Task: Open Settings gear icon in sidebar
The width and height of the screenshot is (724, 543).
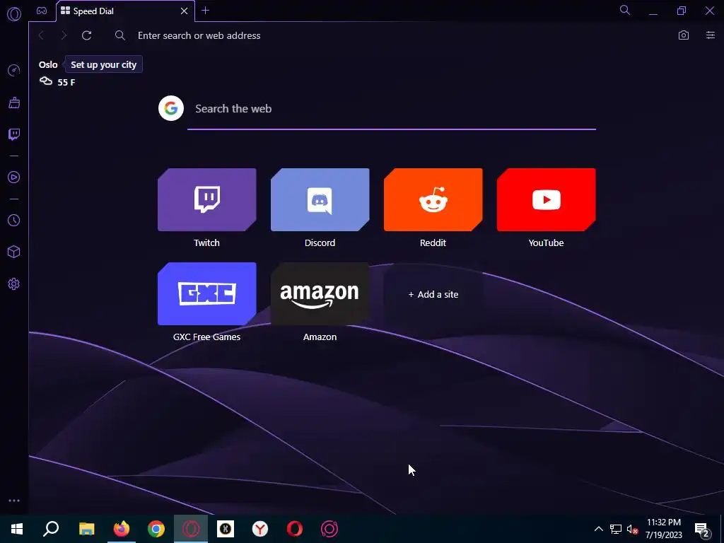Action: (x=14, y=284)
